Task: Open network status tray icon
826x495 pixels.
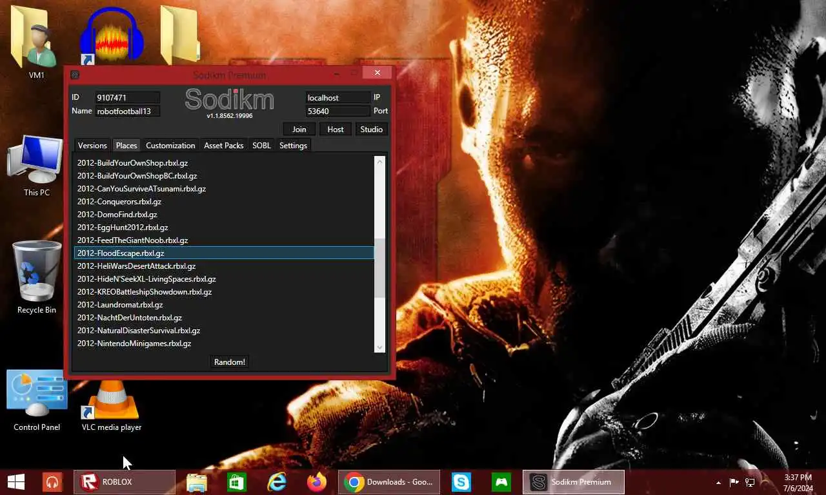Action: coord(750,482)
